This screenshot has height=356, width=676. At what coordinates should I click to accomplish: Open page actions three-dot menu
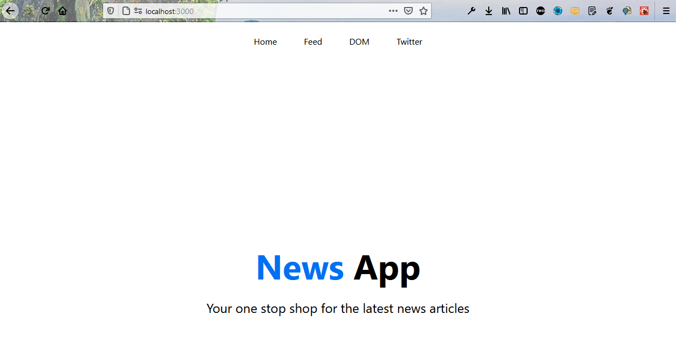393,11
